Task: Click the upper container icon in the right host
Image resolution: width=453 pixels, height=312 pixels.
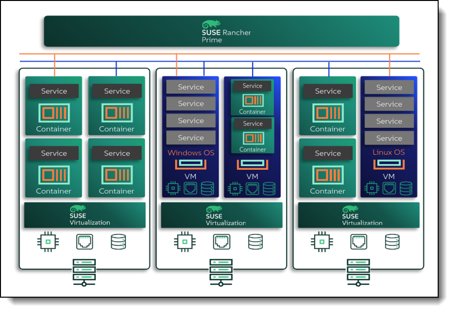Action: pyautogui.click(x=328, y=113)
